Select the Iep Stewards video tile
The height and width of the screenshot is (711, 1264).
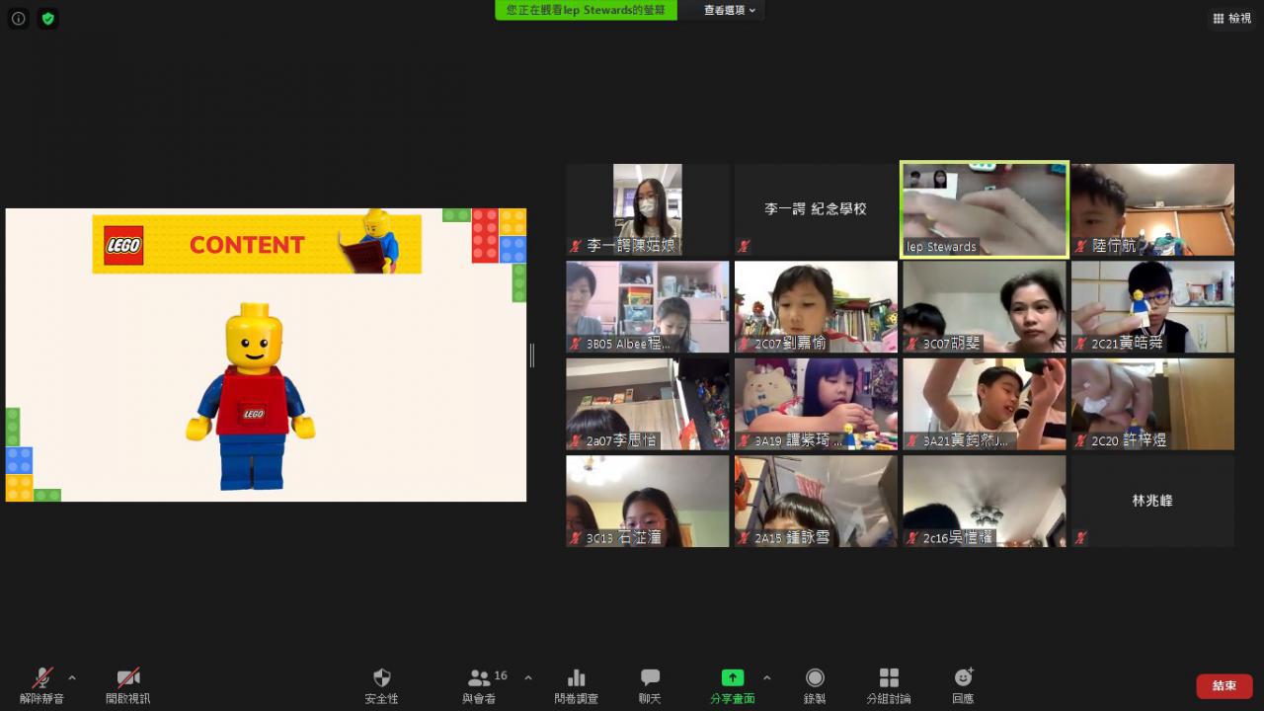click(985, 209)
